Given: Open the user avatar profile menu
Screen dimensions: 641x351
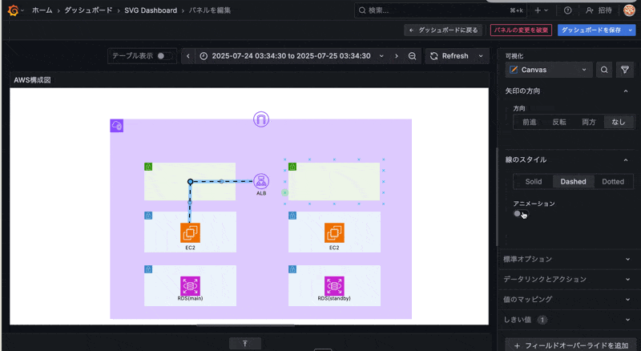Looking at the screenshot, I should [629, 10].
